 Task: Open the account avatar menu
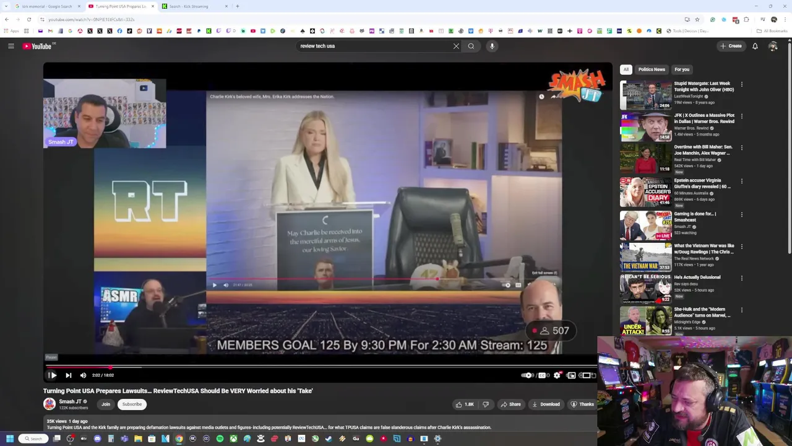click(773, 46)
